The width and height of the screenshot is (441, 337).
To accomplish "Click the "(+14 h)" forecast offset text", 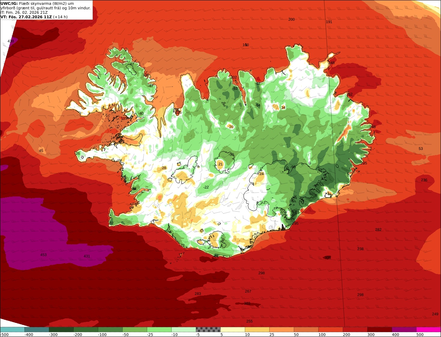I will pos(60,17).
